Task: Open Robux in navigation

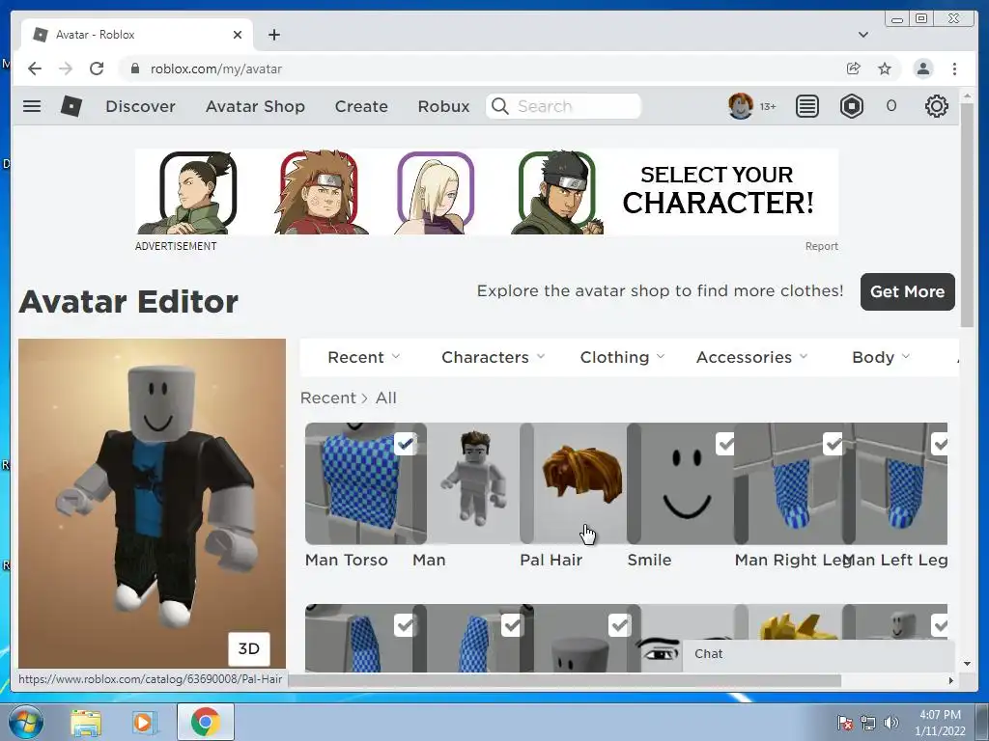Action: point(444,106)
